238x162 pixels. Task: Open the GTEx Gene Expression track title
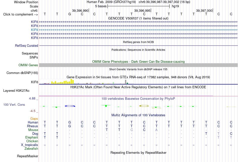click(138, 77)
